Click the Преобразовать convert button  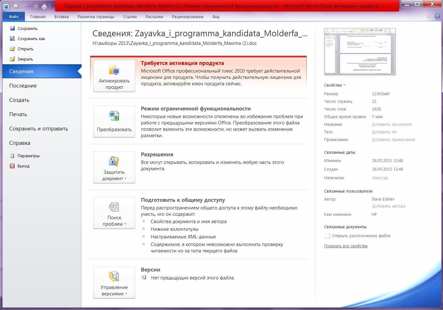click(x=114, y=122)
